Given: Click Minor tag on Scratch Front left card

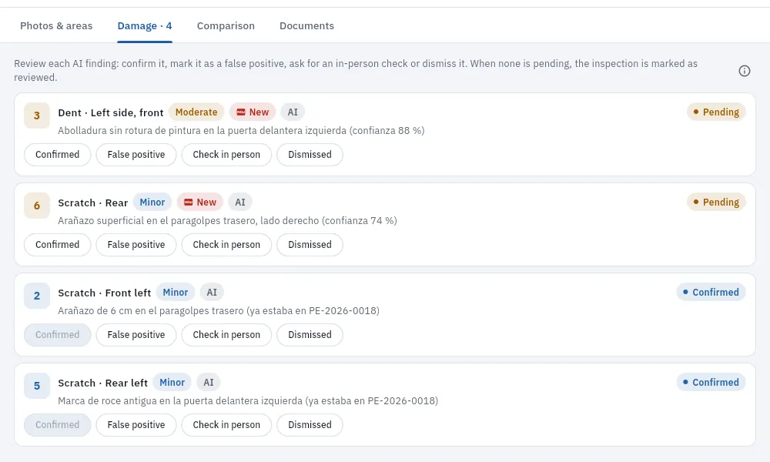Looking at the screenshot, I should tap(176, 292).
